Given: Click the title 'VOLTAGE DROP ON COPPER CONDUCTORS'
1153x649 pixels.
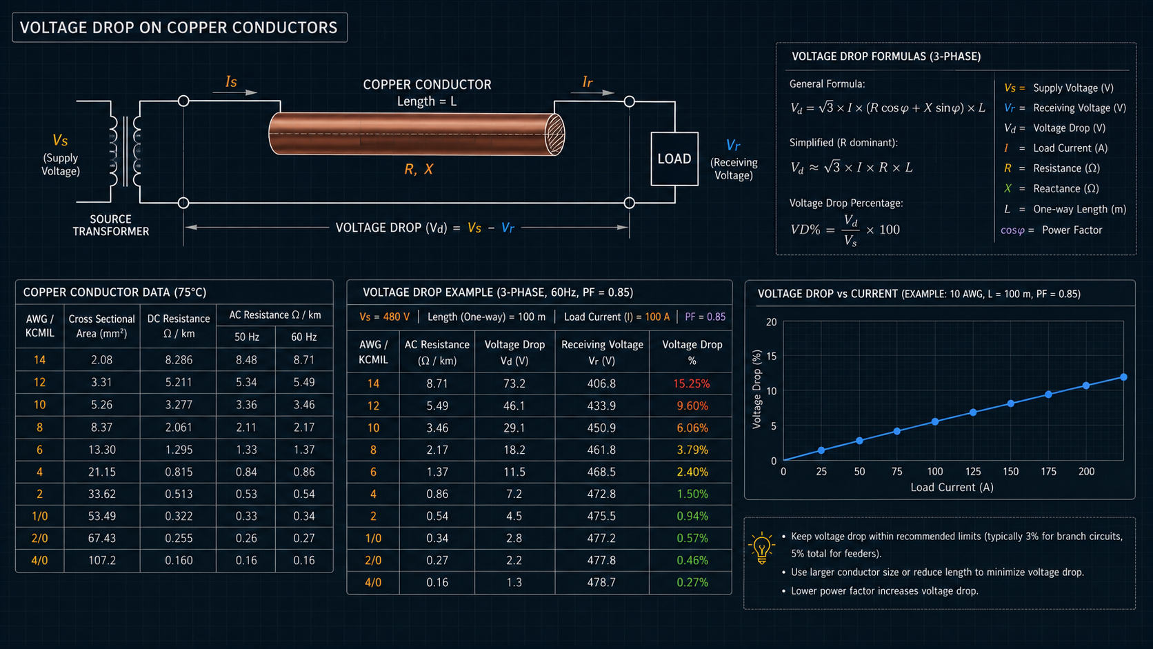Looking at the screenshot, I should (x=179, y=28).
